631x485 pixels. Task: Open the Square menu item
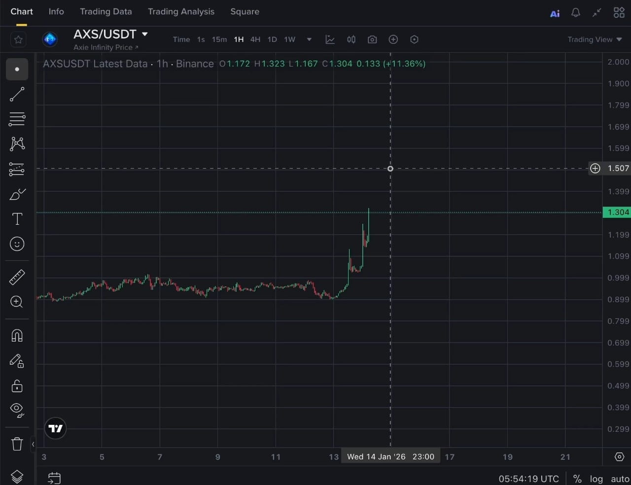[x=245, y=11]
